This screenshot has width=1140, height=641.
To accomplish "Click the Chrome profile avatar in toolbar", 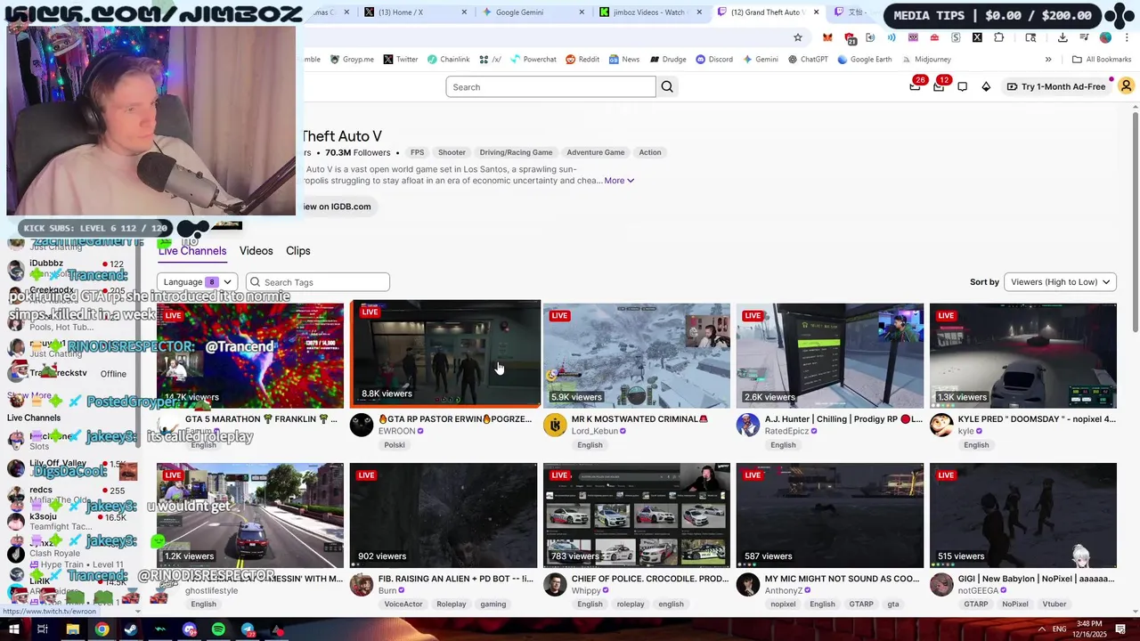I will 1105,37.
